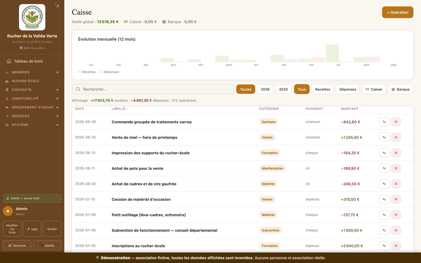Open the Mdp password button
This screenshot has height=263, width=421.
click(x=32, y=229)
